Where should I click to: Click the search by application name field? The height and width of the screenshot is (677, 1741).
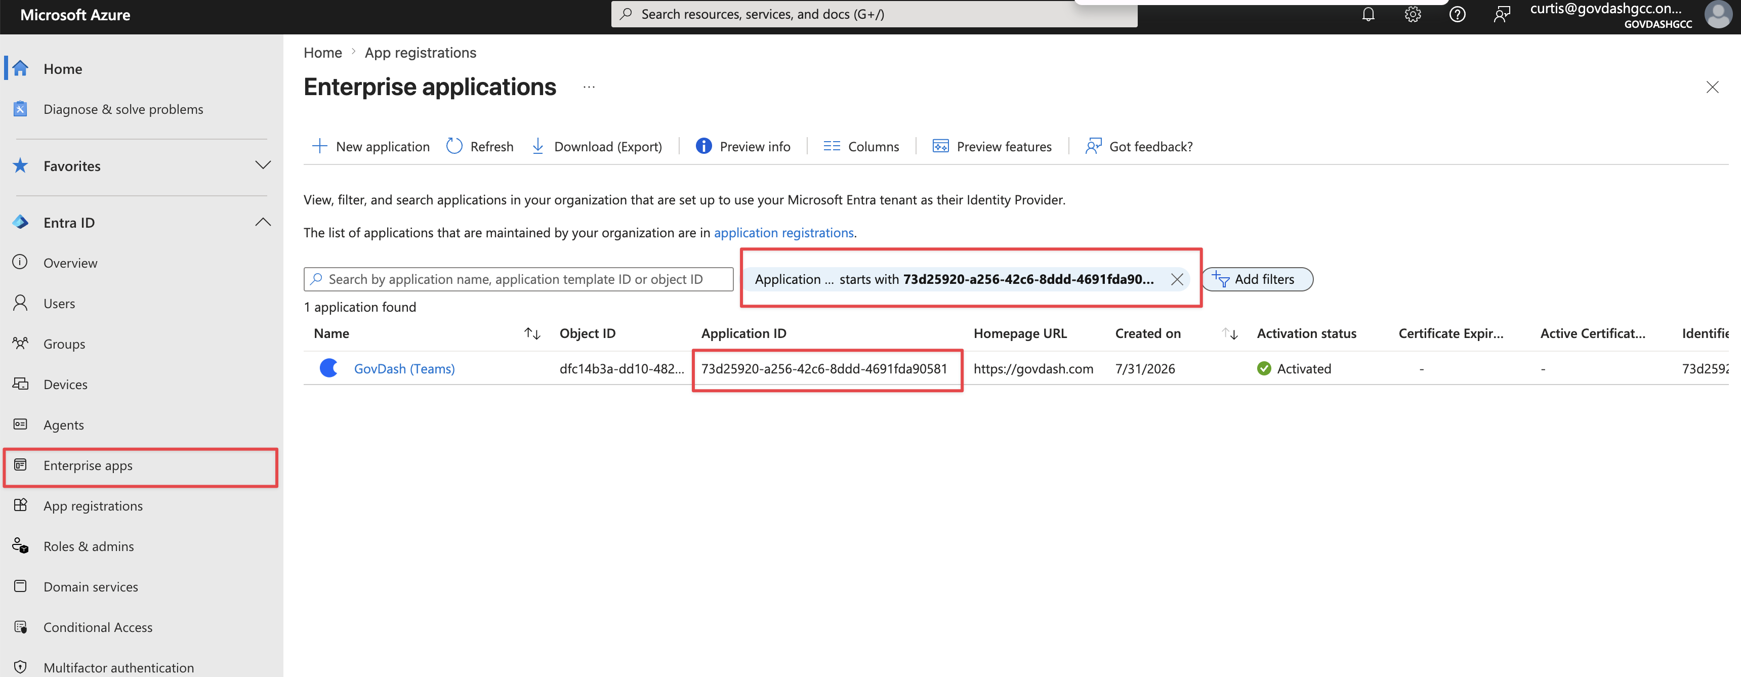click(518, 279)
